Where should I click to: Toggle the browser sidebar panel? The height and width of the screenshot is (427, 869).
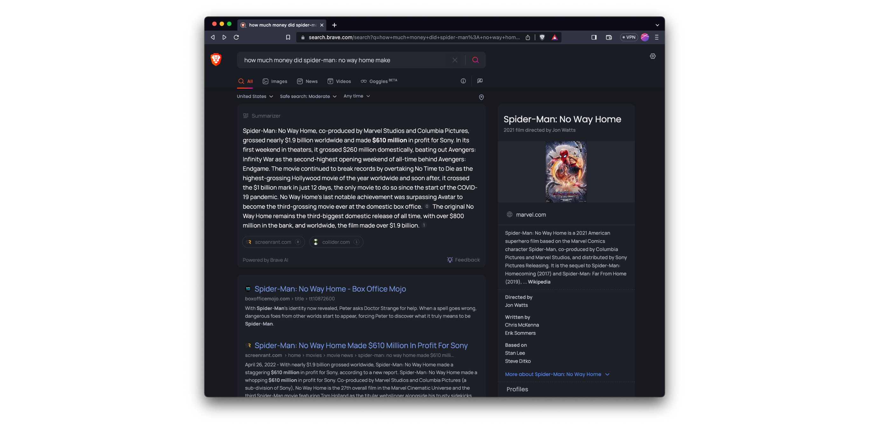click(x=594, y=37)
